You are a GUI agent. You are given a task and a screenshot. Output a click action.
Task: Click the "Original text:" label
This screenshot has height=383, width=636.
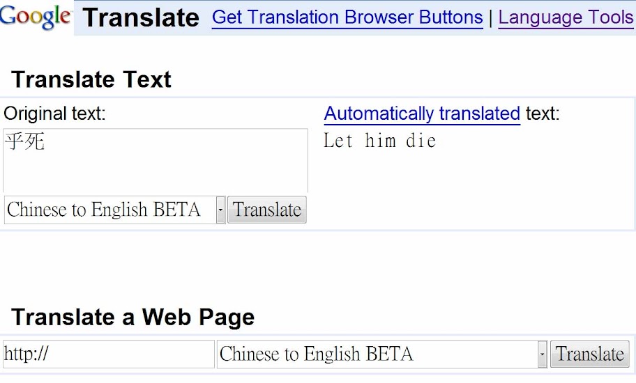point(55,114)
